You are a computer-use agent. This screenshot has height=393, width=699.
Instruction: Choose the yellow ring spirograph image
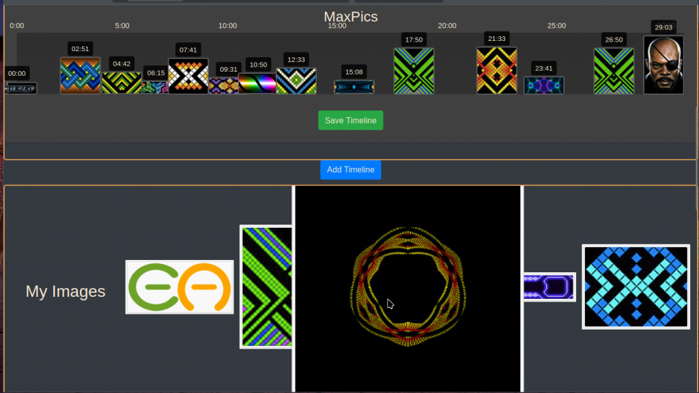click(x=408, y=289)
